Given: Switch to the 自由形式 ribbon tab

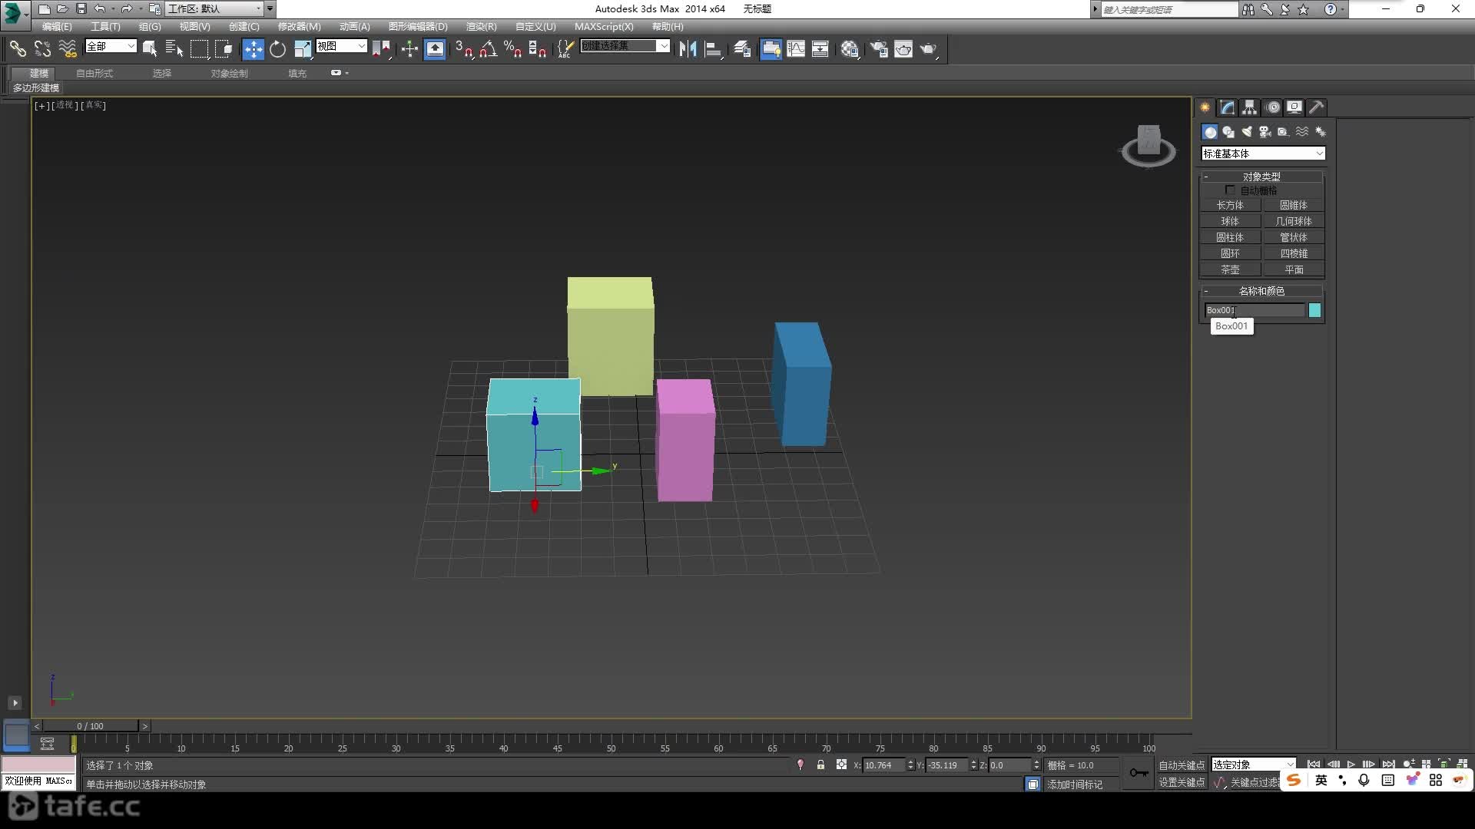Looking at the screenshot, I should click(x=94, y=73).
